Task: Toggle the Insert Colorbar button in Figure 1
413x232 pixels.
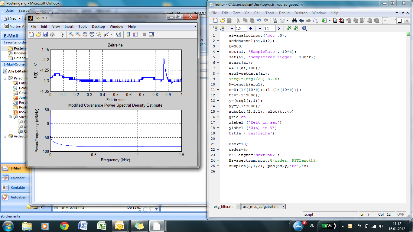Action: 128,34
